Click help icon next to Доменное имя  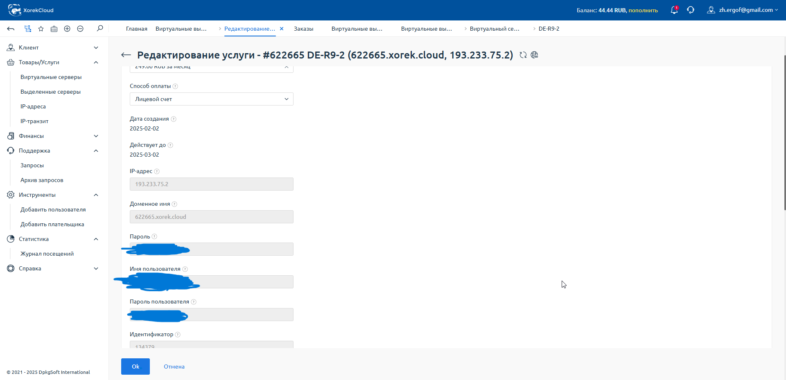pos(174,204)
